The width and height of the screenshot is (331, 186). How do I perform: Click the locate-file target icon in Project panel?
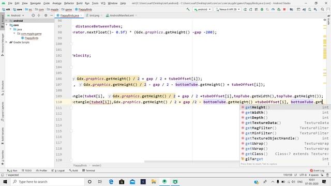click(33, 16)
